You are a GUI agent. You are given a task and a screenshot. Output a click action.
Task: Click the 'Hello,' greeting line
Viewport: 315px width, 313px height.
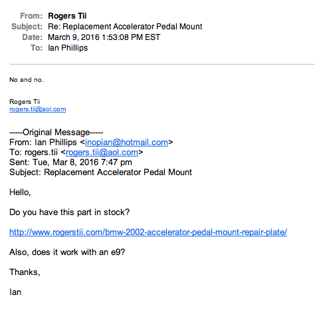pos(20,192)
